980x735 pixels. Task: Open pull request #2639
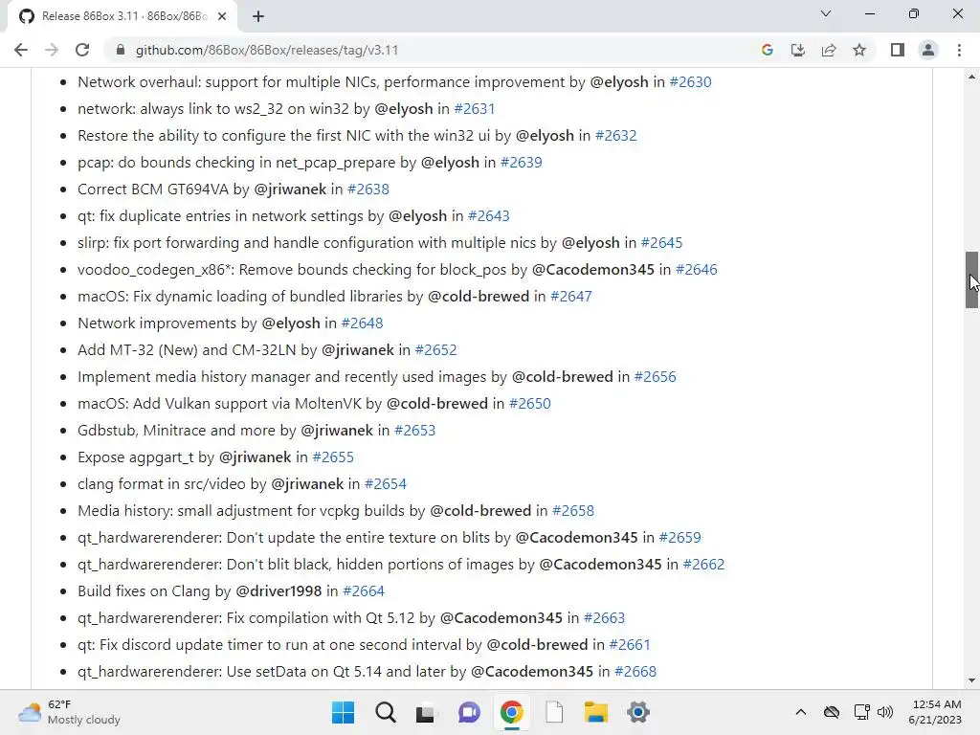pyautogui.click(x=522, y=163)
